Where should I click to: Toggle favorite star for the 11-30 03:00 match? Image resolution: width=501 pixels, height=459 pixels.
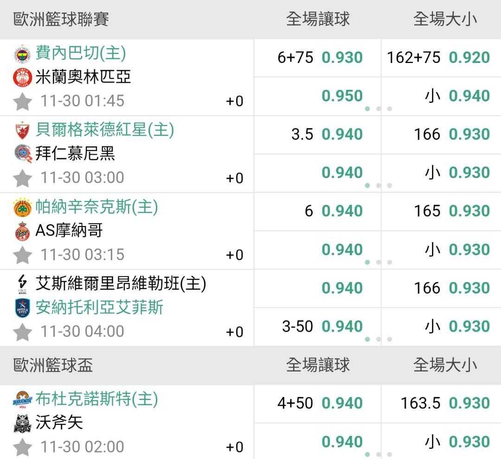click(22, 178)
